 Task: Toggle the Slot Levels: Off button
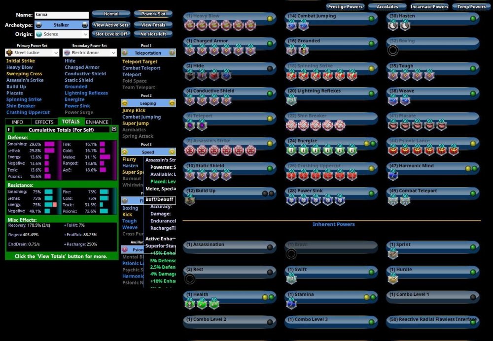[x=111, y=34]
